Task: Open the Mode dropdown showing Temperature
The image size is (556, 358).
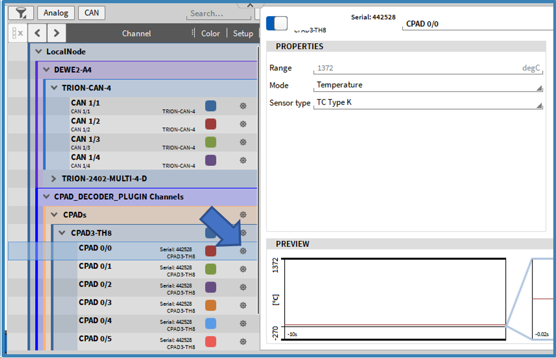Action: pyautogui.click(x=428, y=85)
